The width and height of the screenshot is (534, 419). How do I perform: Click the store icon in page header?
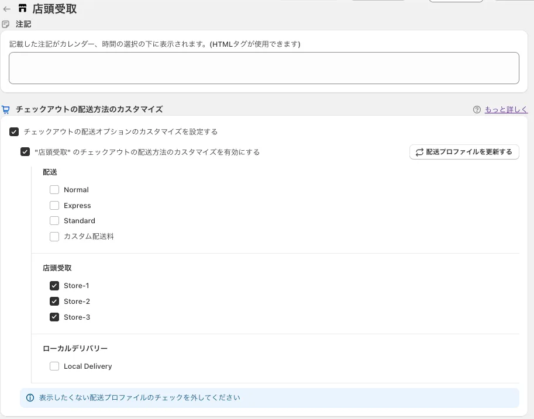tap(23, 9)
